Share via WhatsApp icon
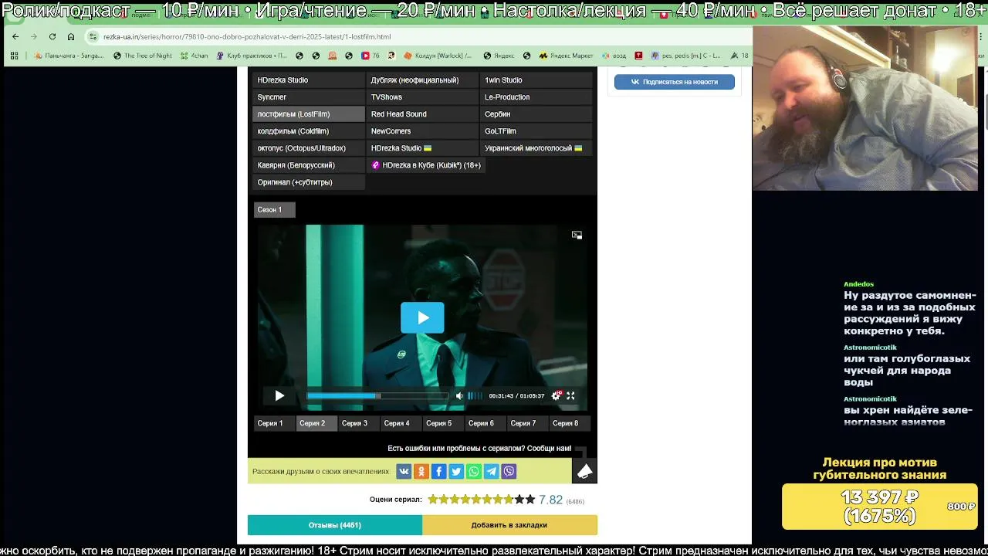 (474, 472)
